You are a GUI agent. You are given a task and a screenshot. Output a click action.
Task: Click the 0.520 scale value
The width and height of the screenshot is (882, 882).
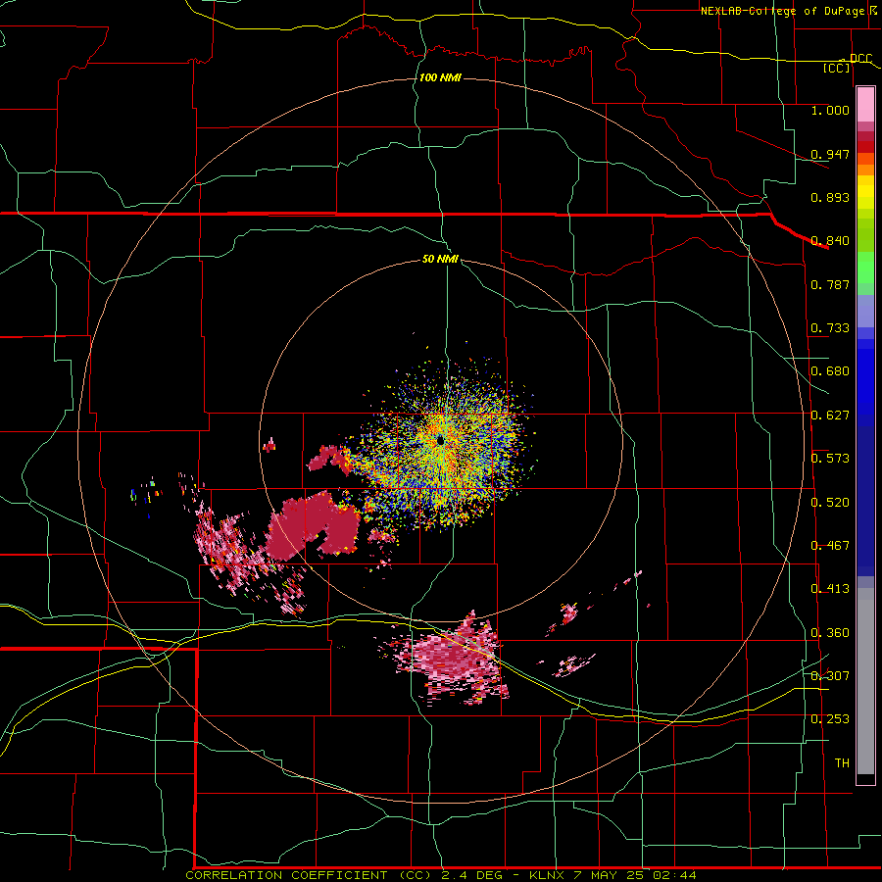(830, 503)
